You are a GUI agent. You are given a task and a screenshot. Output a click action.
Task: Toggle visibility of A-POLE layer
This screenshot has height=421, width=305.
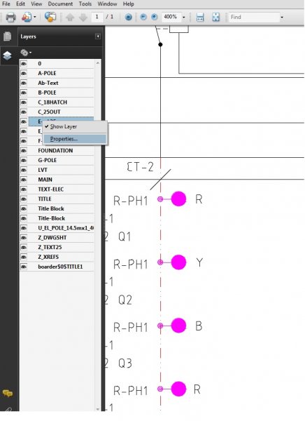(24, 73)
